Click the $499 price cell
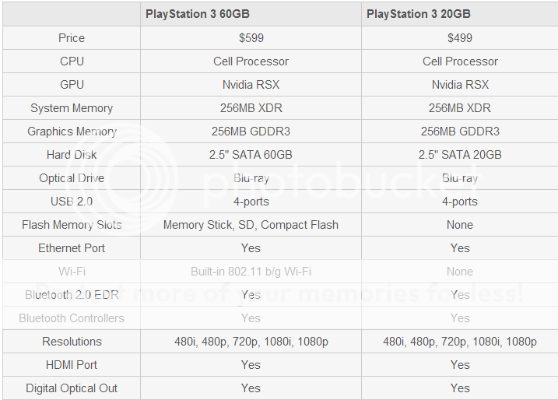 460,38
